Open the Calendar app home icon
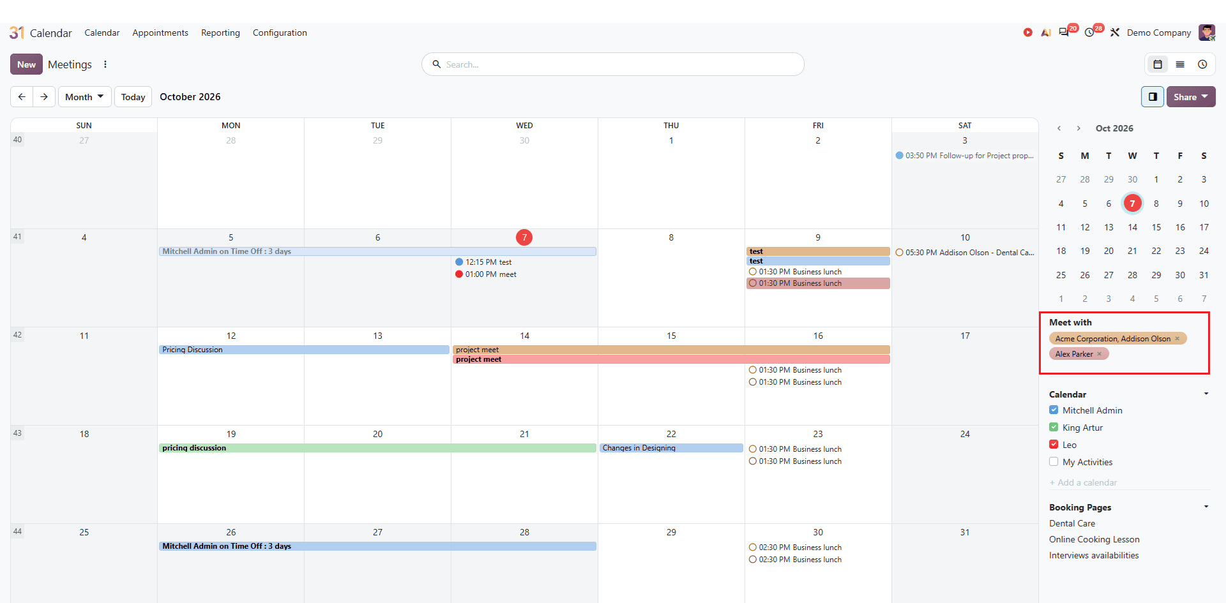This screenshot has height=603, width=1226. (17, 33)
